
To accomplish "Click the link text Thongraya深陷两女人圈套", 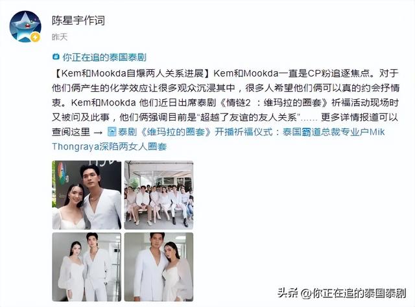I will [x=110, y=146].
